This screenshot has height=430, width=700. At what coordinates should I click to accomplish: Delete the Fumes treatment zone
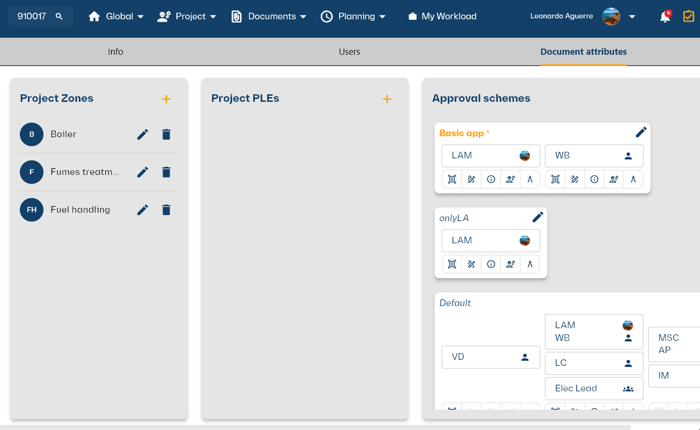[166, 172]
